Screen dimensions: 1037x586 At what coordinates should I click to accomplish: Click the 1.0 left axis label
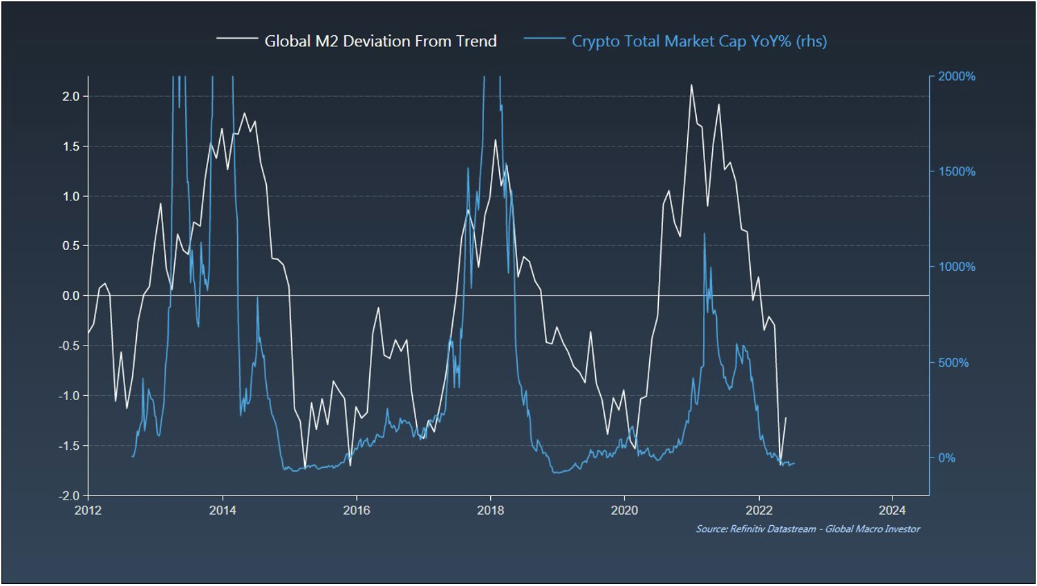pos(71,196)
